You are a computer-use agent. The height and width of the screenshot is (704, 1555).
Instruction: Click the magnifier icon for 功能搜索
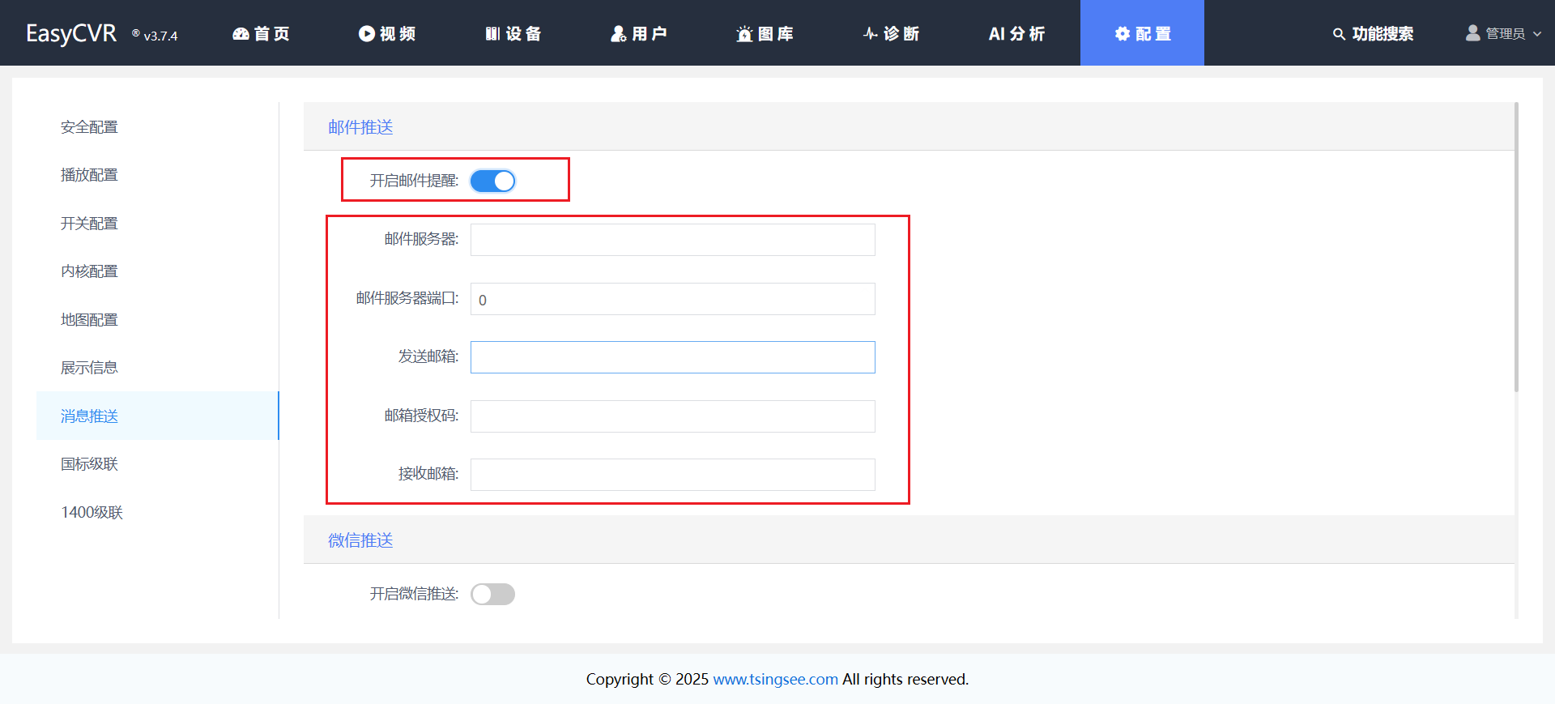(x=1339, y=34)
